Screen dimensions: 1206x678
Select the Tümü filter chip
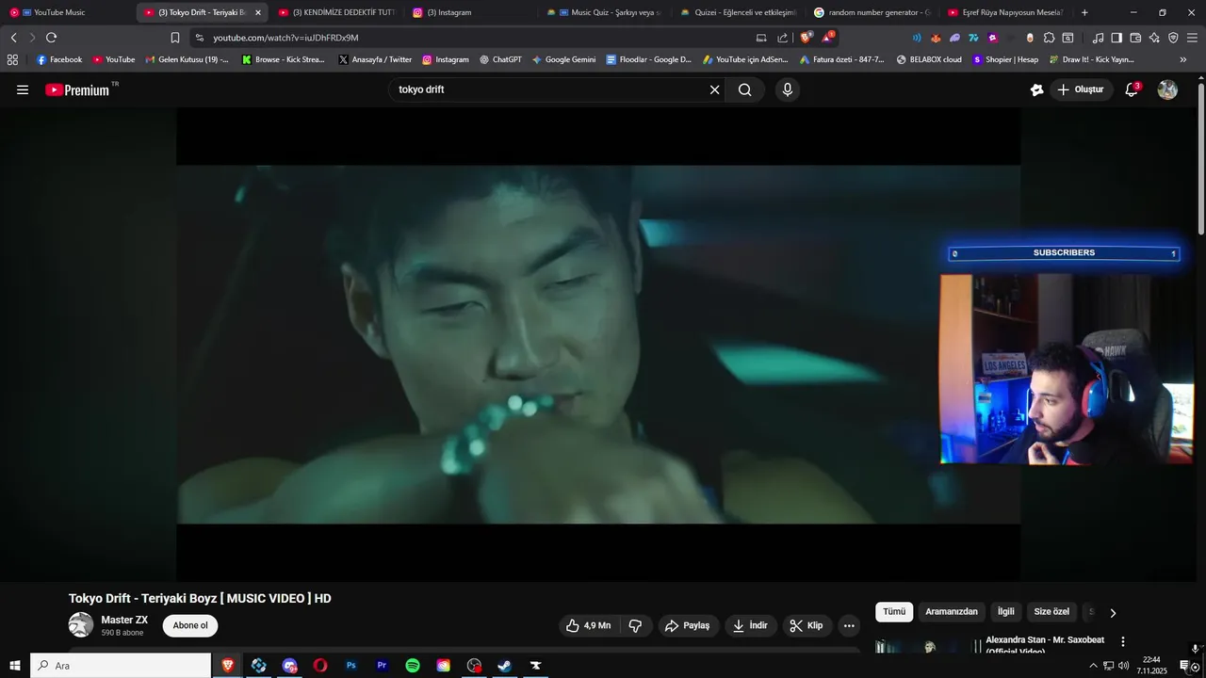click(x=894, y=612)
